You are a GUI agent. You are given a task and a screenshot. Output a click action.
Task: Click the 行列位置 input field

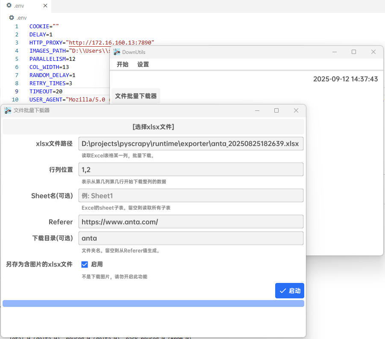[191, 169]
